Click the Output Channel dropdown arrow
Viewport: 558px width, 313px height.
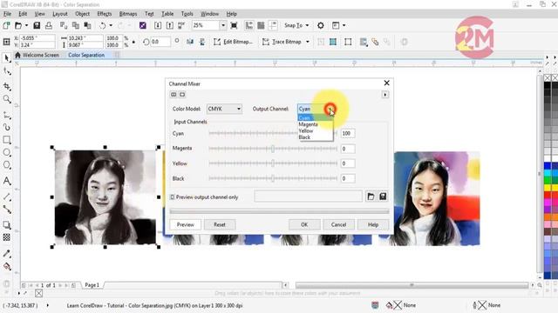pos(330,109)
